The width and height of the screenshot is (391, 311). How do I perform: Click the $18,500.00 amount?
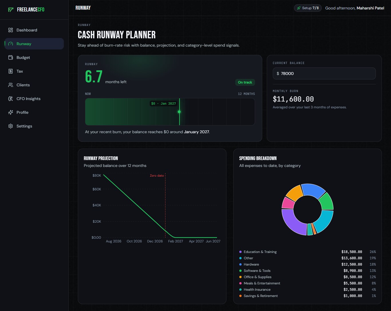[352, 252]
